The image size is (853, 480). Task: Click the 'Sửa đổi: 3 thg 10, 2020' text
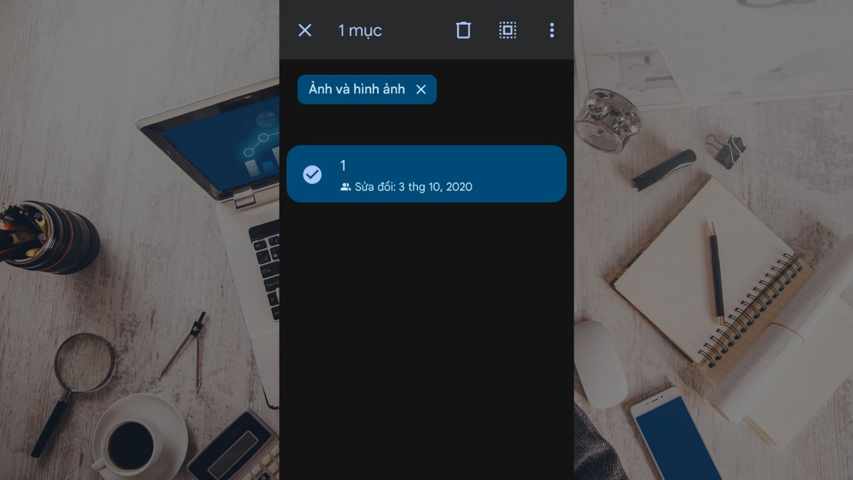point(414,187)
